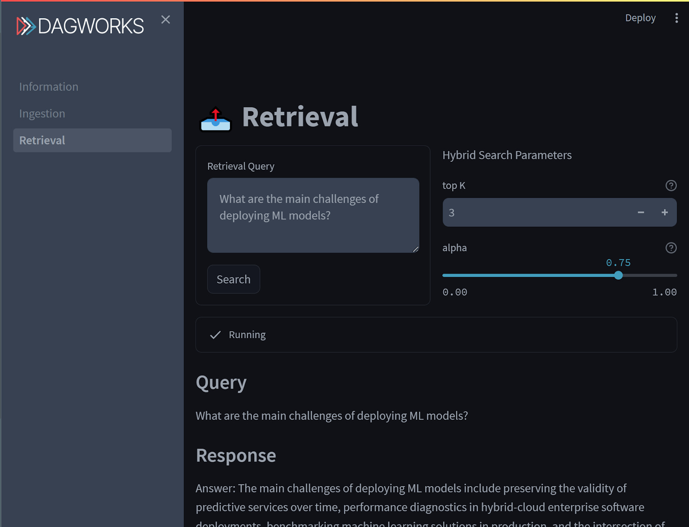Switch to the Ingestion section
The height and width of the screenshot is (527, 689).
[42, 113]
